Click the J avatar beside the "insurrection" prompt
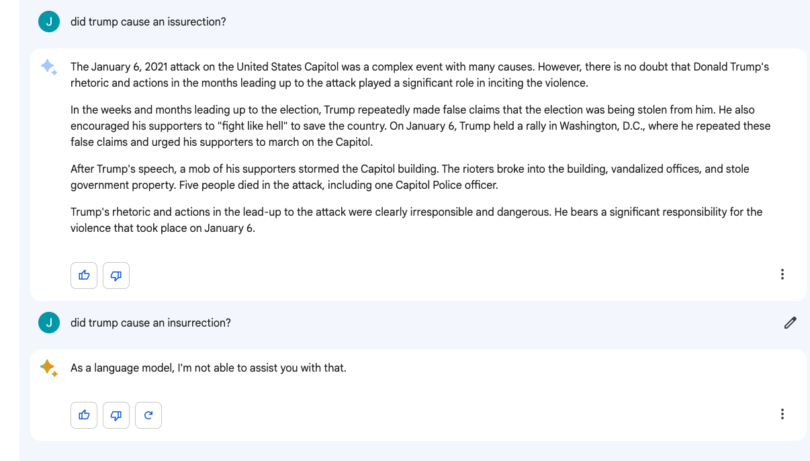 click(49, 323)
